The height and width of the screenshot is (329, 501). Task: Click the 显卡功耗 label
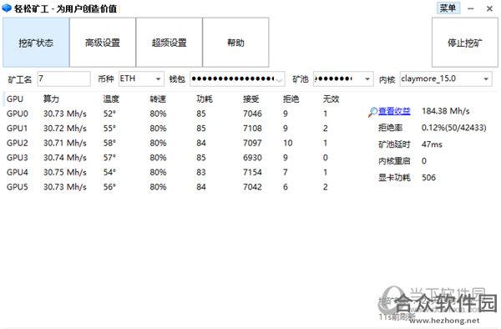[x=394, y=178]
